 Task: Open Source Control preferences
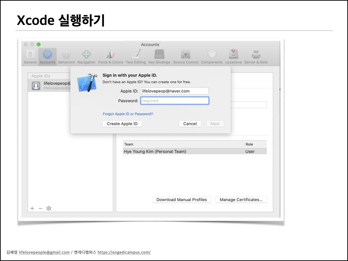186,57
